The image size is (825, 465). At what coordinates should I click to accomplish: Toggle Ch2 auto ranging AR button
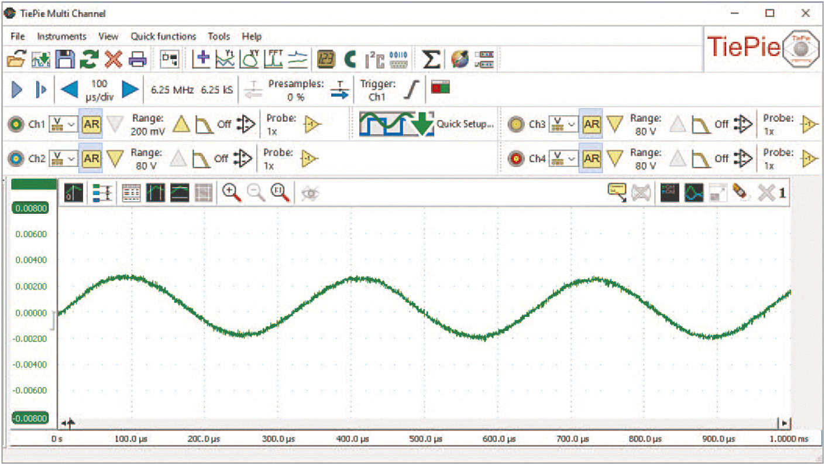click(91, 158)
